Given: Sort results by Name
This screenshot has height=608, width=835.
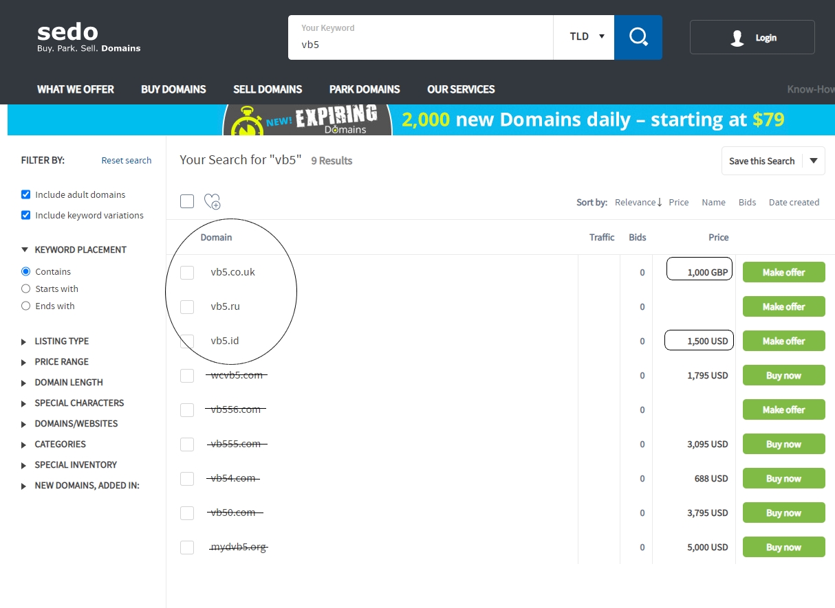Looking at the screenshot, I should 713,202.
